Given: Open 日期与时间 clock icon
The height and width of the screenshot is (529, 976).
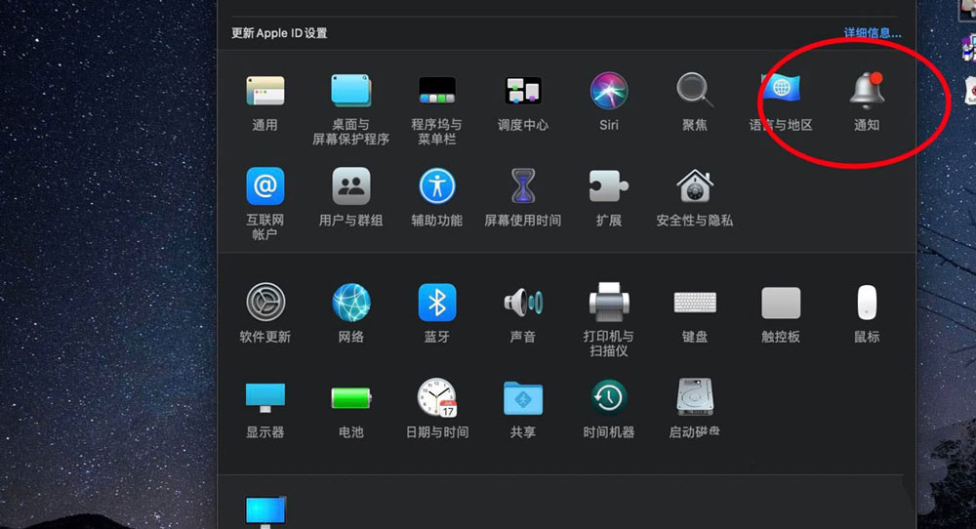Looking at the screenshot, I should [x=437, y=397].
